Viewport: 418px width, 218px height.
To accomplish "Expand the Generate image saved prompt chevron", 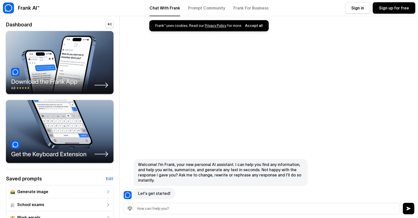I will (x=108, y=192).
